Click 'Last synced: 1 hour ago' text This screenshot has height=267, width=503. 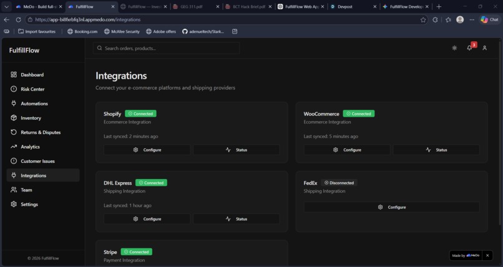(127, 205)
